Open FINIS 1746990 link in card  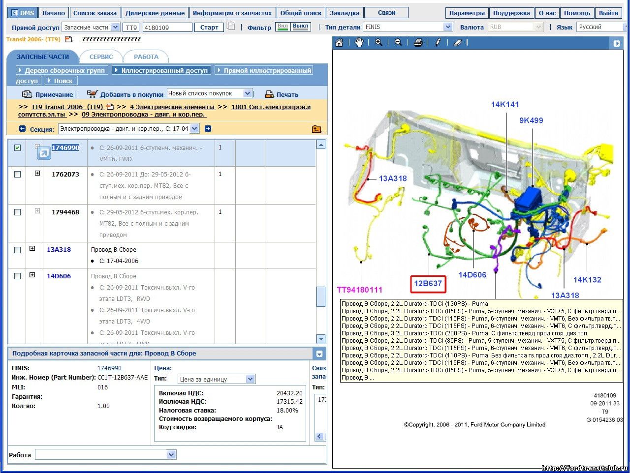click(109, 368)
